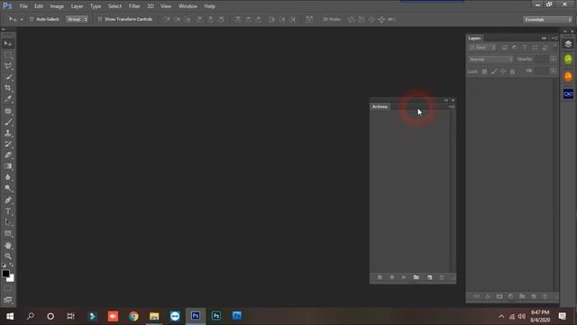Toggle pixel layer filter
The height and width of the screenshot is (325, 577).
click(505, 48)
